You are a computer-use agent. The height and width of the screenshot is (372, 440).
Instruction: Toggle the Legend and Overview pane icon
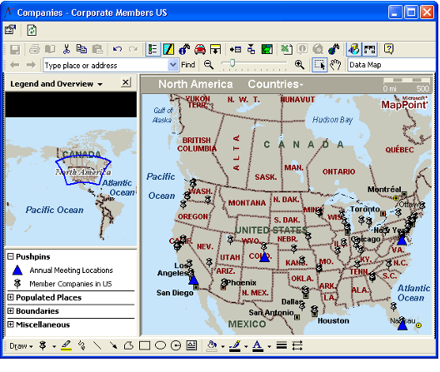[x=153, y=49]
